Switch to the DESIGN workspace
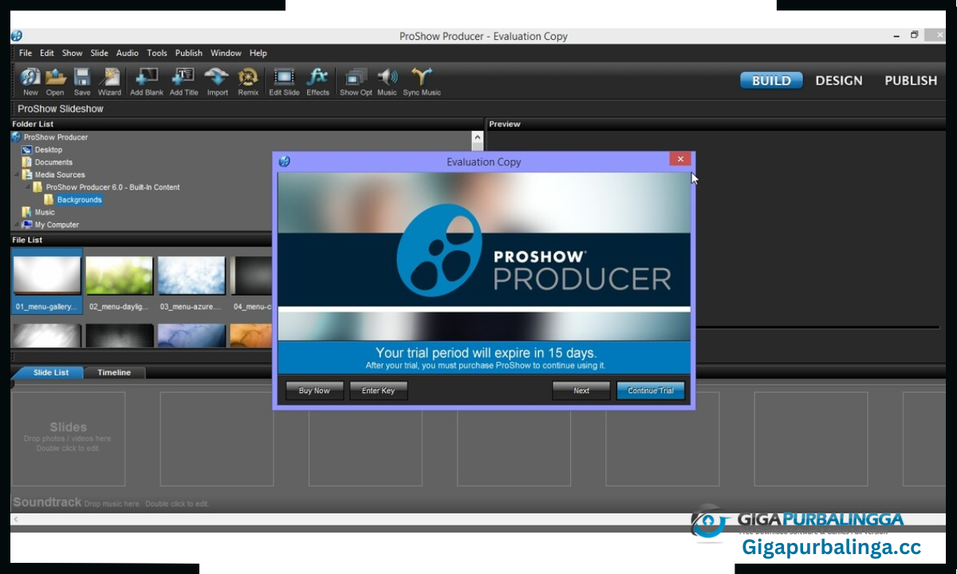The image size is (957, 574). click(x=839, y=81)
